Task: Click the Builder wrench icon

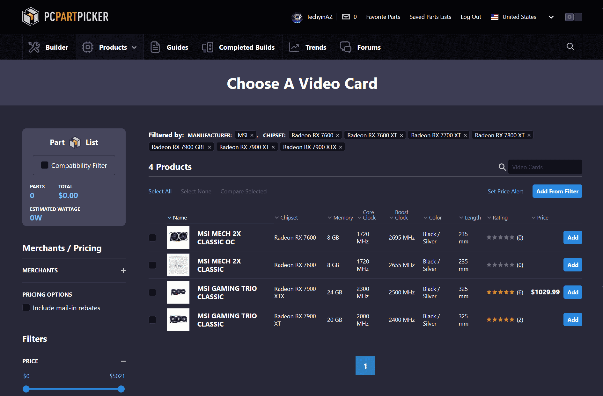Action: coord(34,47)
